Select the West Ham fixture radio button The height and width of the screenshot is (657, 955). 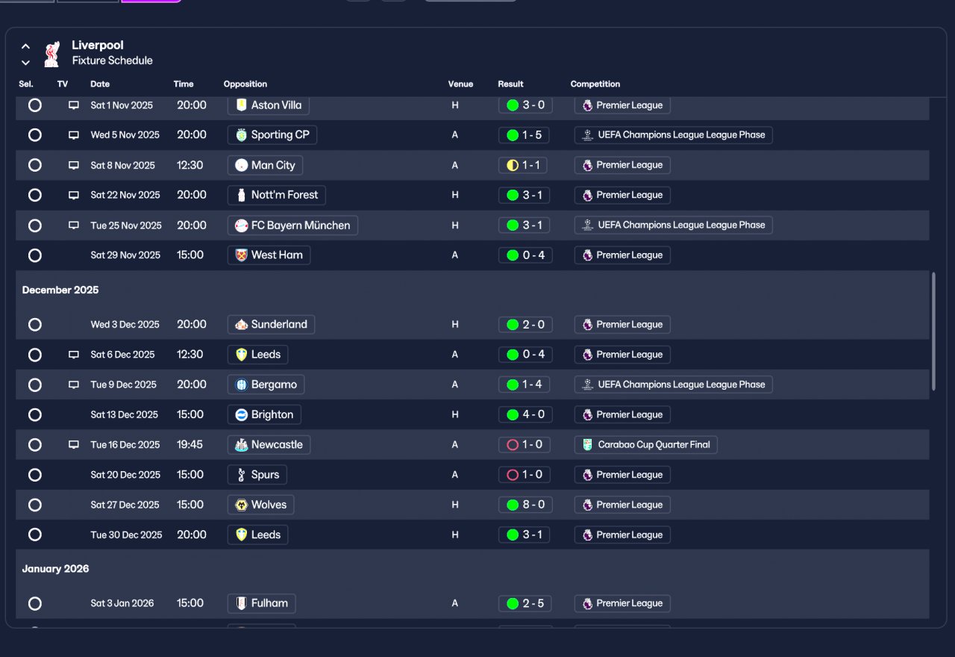35,255
